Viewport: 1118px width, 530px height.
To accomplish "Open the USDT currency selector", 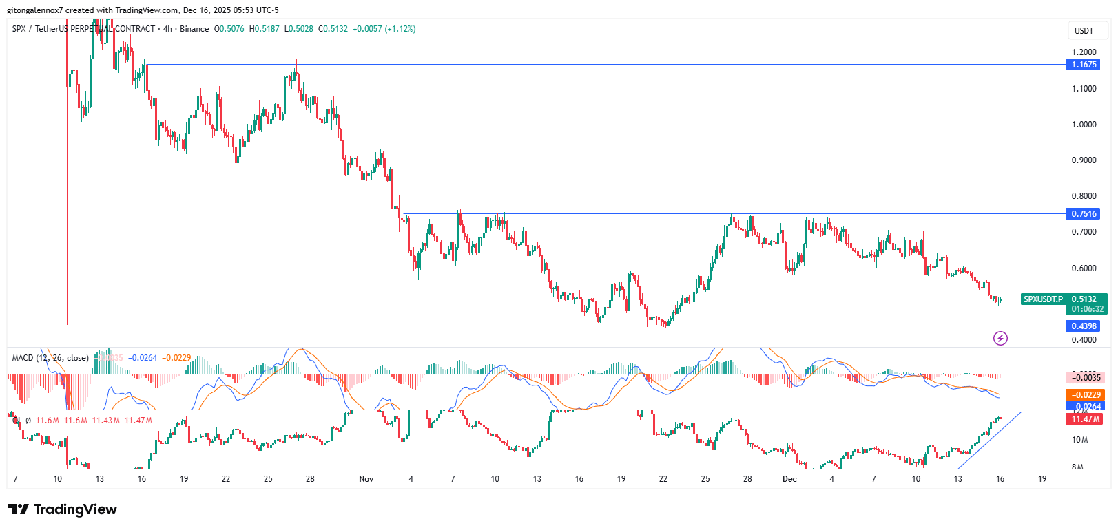I will pyautogui.click(x=1084, y=30).
